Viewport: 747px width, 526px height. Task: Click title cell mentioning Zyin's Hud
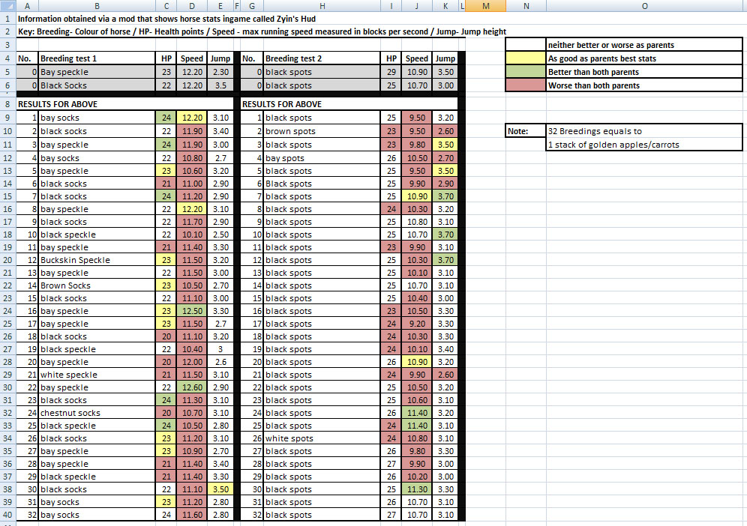(x=166, y=19)
